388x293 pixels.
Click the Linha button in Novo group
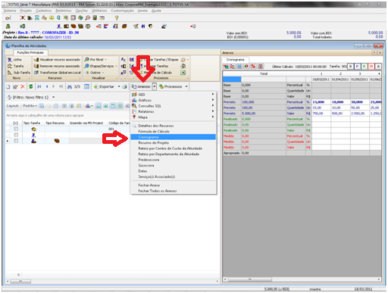tap(14, 60)
